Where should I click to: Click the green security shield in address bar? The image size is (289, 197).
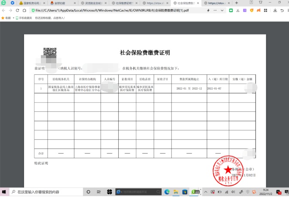pyautogui.click(x=33, y=10)
